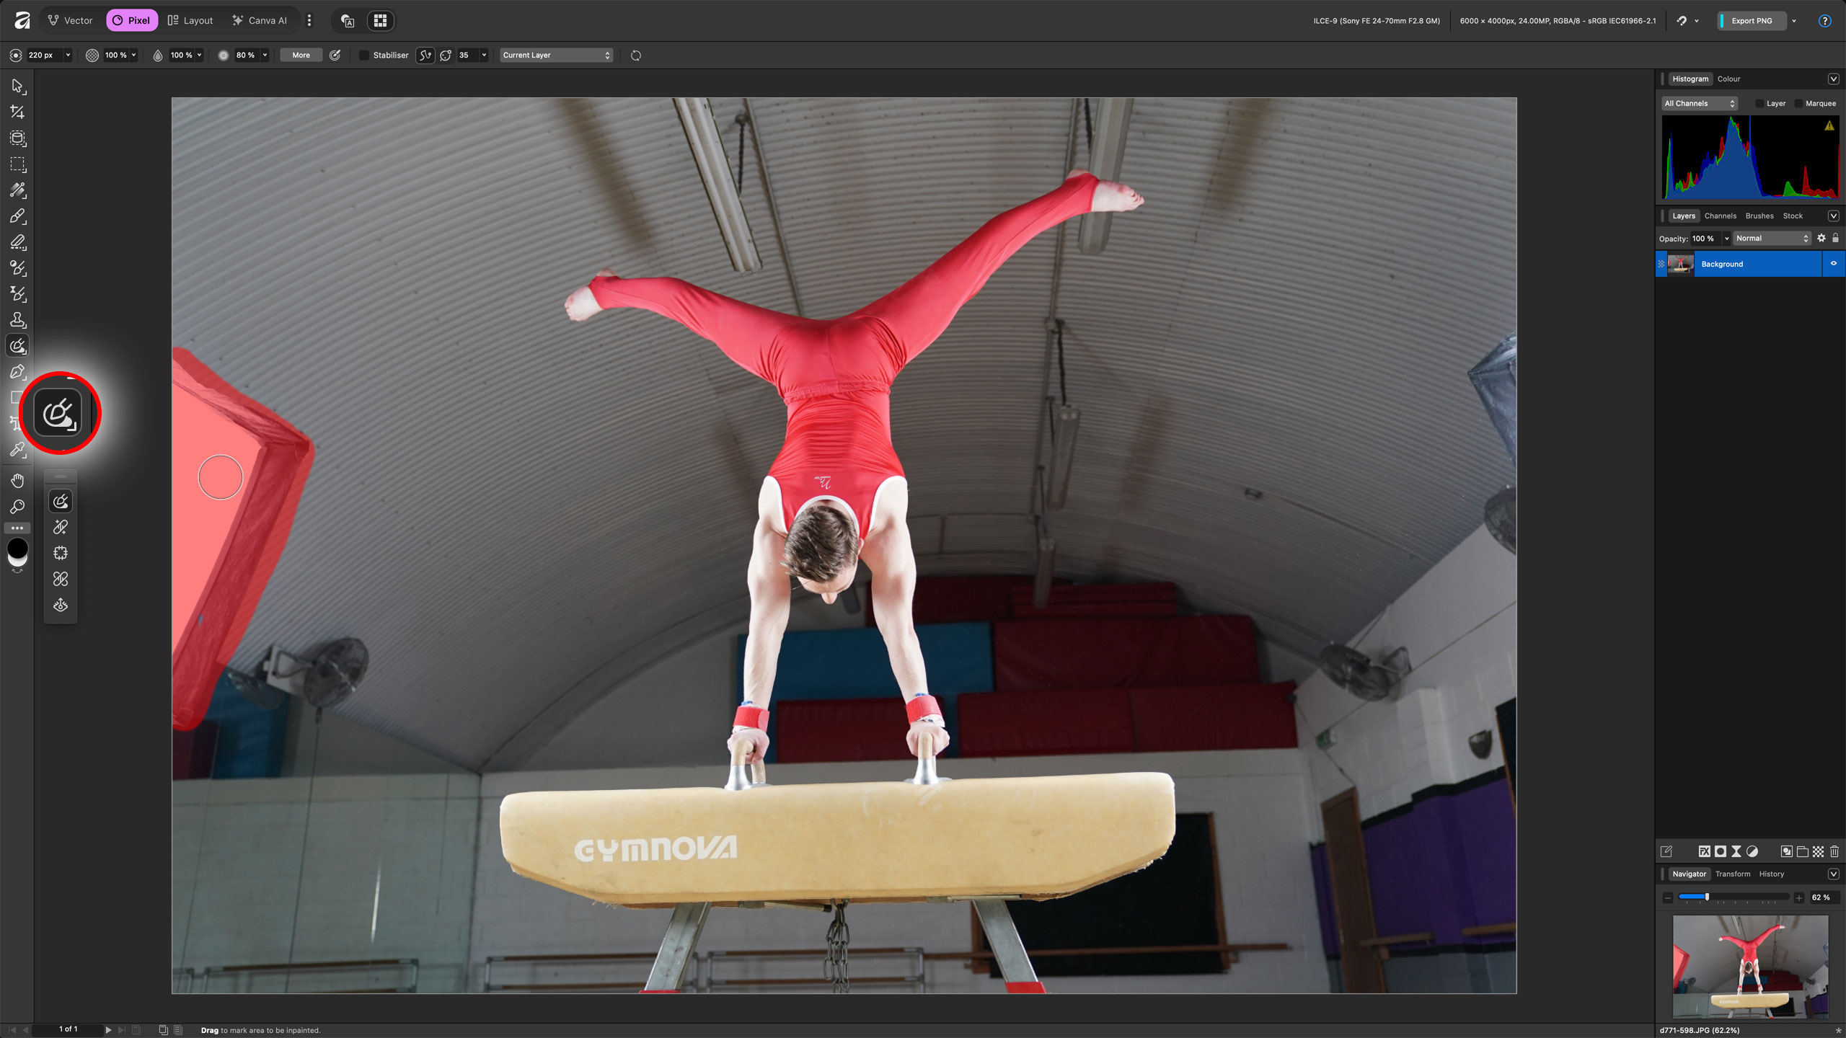1846x1038 pixels.
Task: Hide the Background layer visibility
Action: coord(1833,264)
